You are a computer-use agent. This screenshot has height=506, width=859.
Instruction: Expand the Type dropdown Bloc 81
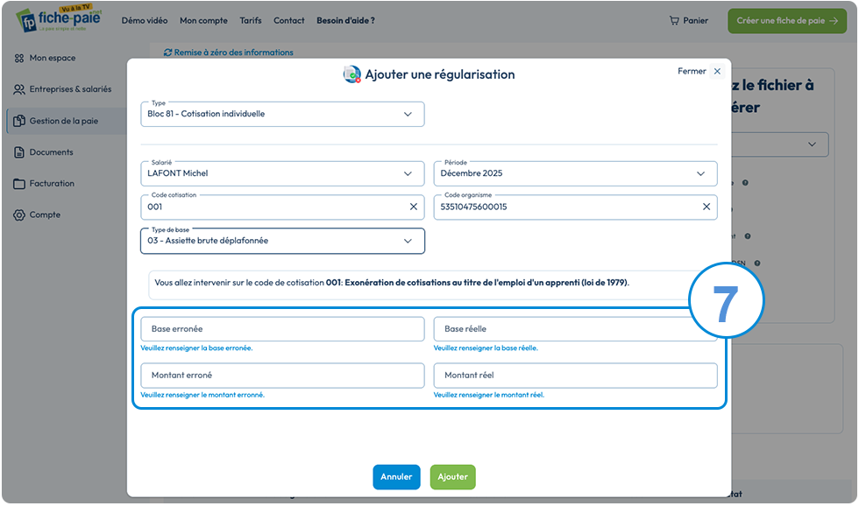click(x=282, y=115)
